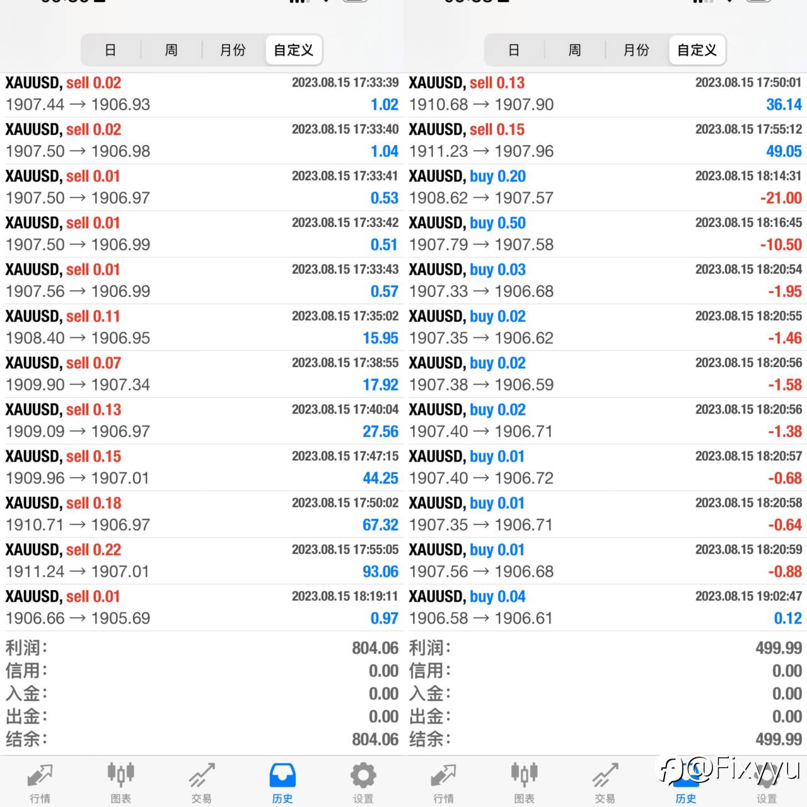Select 自定义 tab in right screenshot
This screenshot has height=807, width=807.
[697, 50]
